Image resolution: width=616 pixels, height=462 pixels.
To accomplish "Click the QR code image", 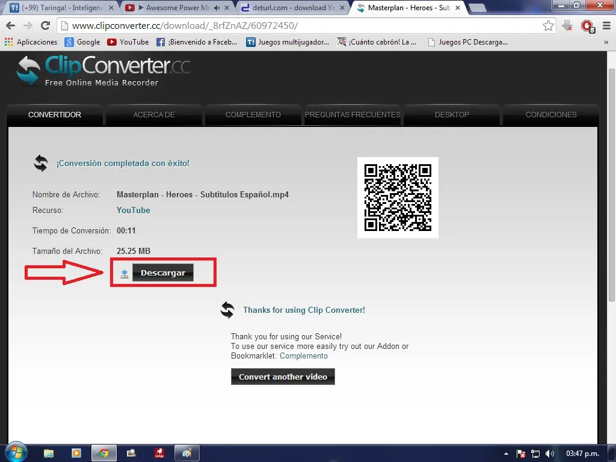I will (398, 197).
